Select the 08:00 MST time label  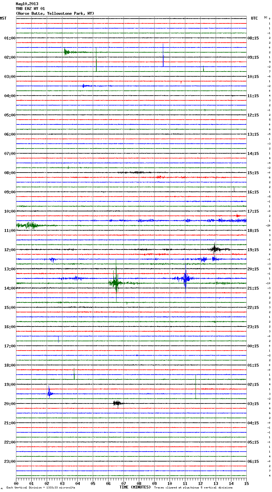point(10,173)
